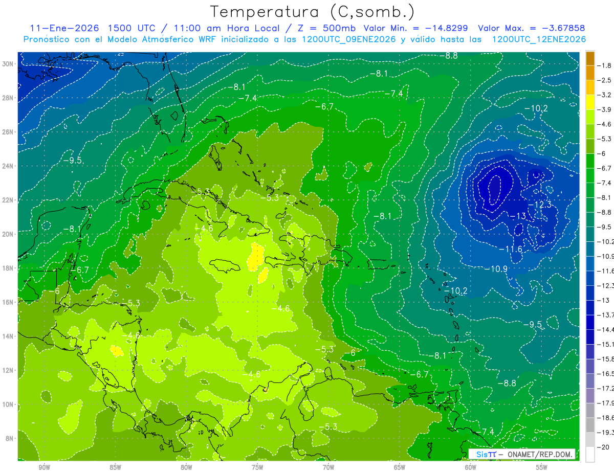
Task: Click the "16N" latitude axis label
Action: (x=9, y=302)
